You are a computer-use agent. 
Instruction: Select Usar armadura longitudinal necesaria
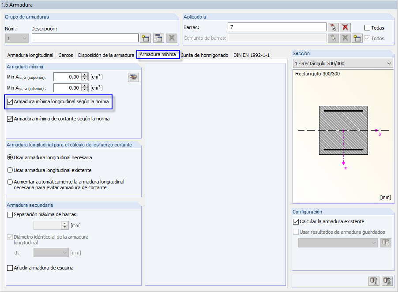click(x=10, y=157)
